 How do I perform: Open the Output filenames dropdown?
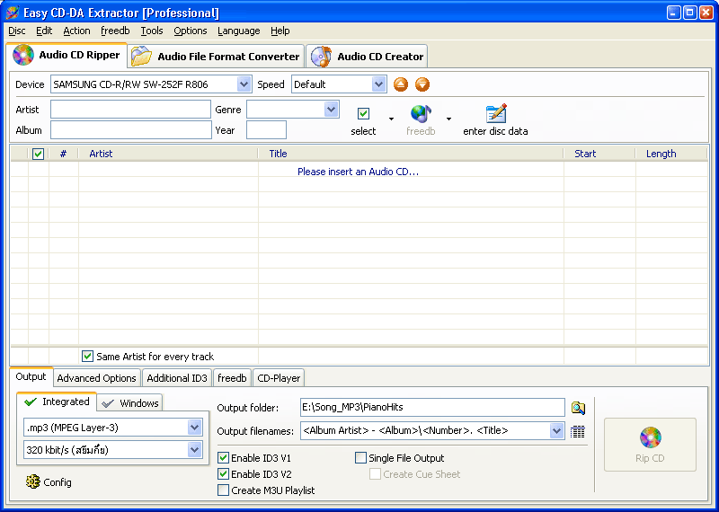pos(556,431)
